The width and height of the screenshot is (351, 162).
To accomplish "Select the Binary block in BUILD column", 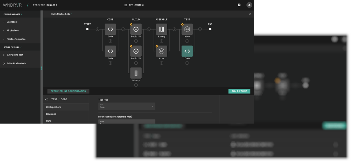I will pos(136,73).
